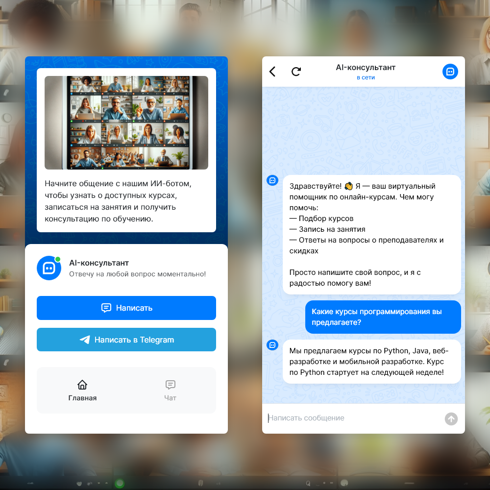The width and height of the screenshot is (490, 490).
Task: Open the bot avatar in chat header
Action: tap(450, 72)
